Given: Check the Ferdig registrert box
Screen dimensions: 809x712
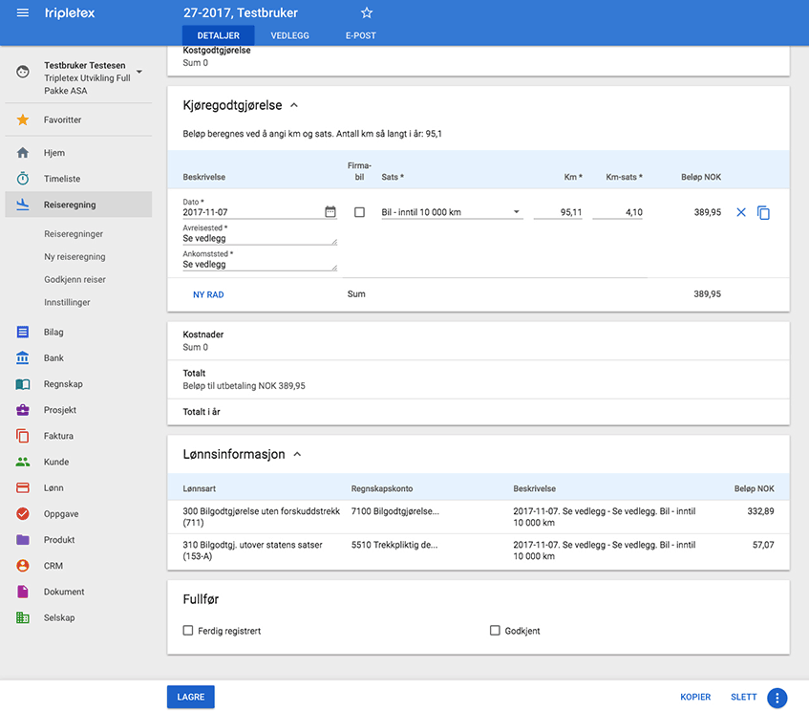Looking at the screenshot, I should (188, 631).
